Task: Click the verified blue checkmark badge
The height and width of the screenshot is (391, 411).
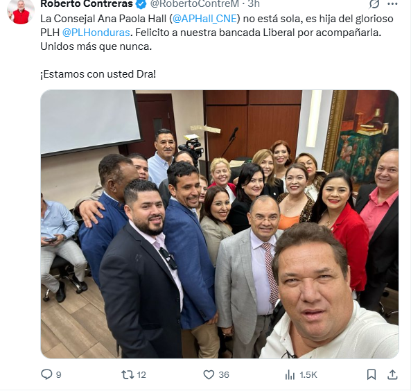Action: [x=141, y=3]
